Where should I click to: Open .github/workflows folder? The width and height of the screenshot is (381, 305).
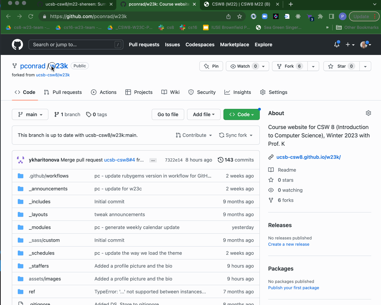tap(49, 176)
